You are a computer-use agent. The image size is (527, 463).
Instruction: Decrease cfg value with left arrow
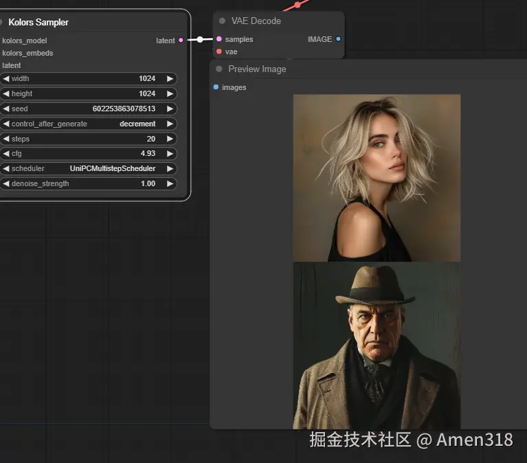coord(6,154)
